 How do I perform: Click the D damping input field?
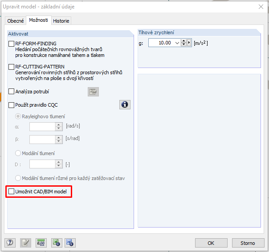[42, 164]
